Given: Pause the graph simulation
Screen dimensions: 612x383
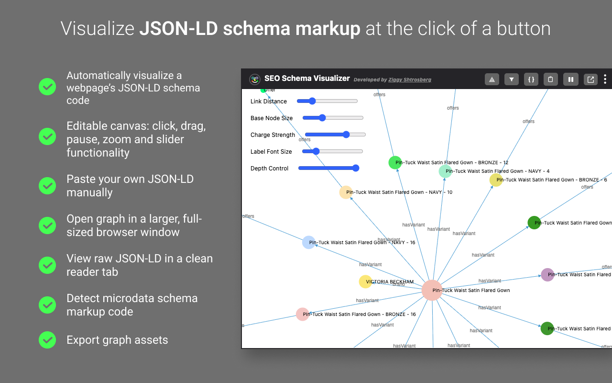Looking at the screenshot, I should pyautogui.click(x=571, y=79).
